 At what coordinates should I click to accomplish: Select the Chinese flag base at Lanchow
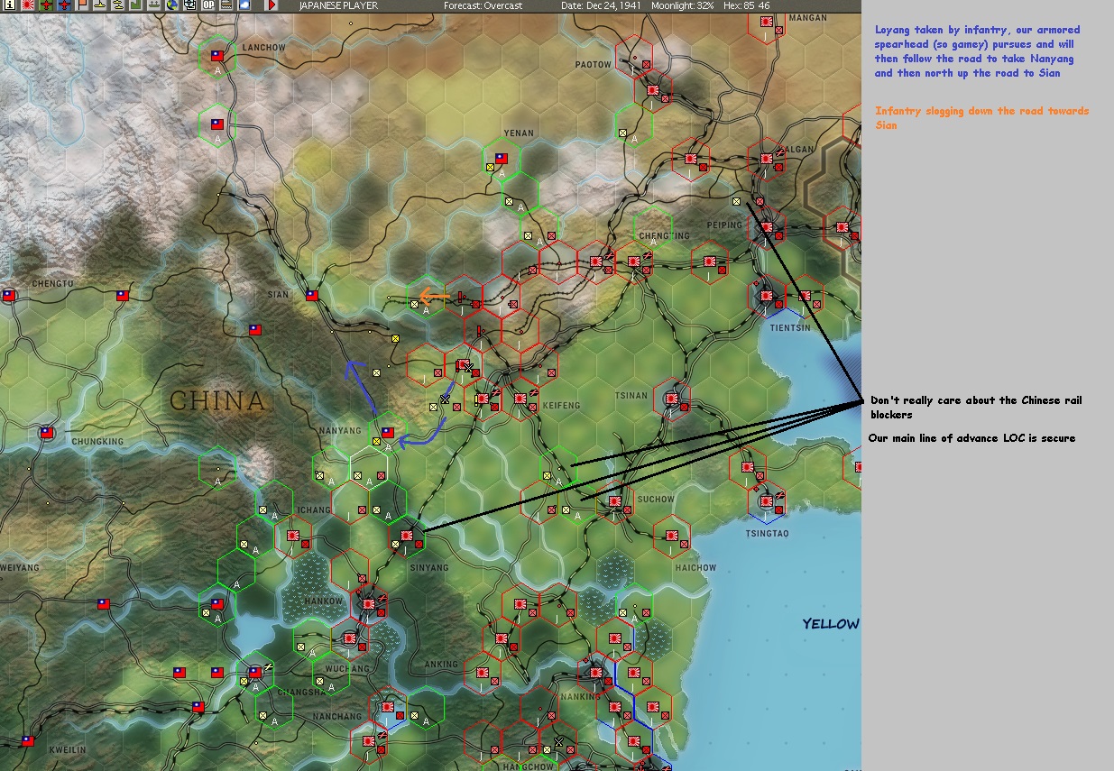click(x=216, y=56)
